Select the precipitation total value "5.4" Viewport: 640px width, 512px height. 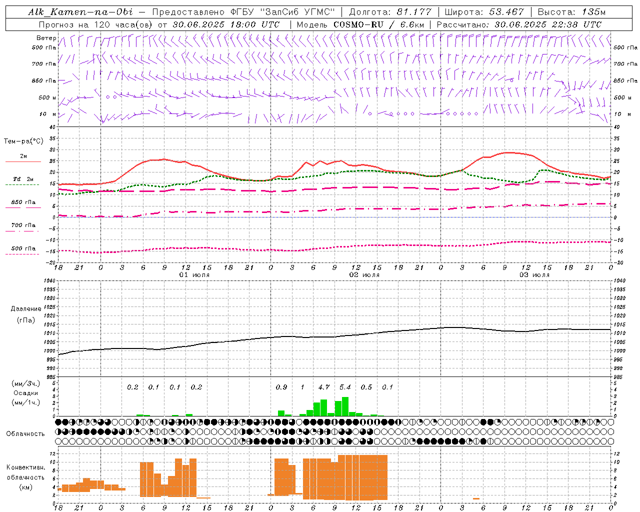coord(345,387)
